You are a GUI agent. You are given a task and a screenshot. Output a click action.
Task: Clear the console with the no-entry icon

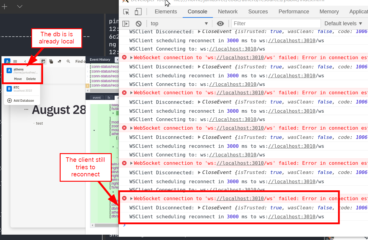tap(139, 23)
